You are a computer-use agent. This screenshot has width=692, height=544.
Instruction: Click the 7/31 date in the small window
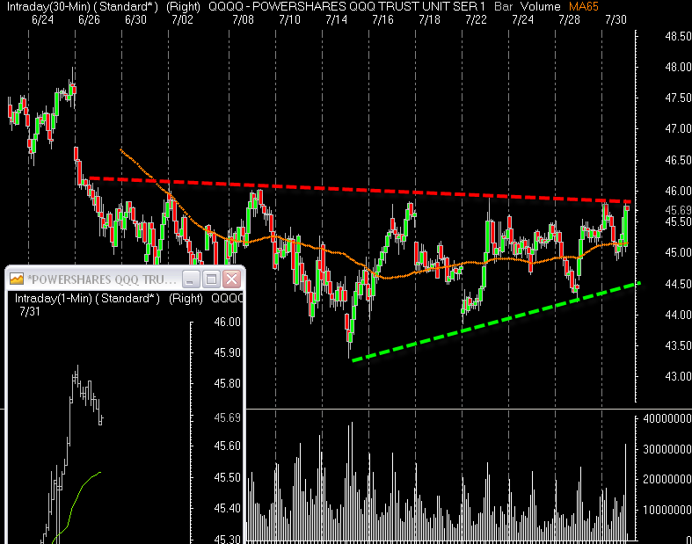click(30, 312)
